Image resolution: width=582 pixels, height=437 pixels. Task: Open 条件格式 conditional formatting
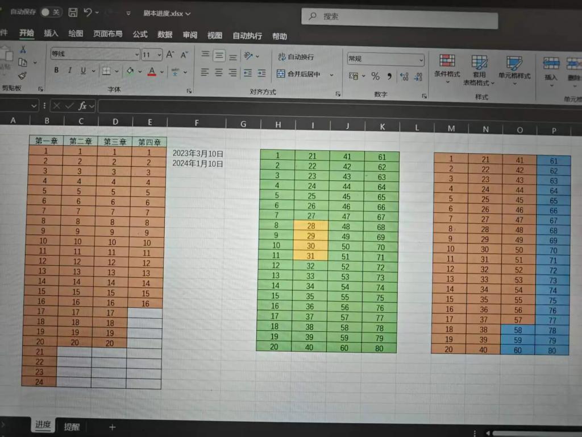click(x=447, y=67)
